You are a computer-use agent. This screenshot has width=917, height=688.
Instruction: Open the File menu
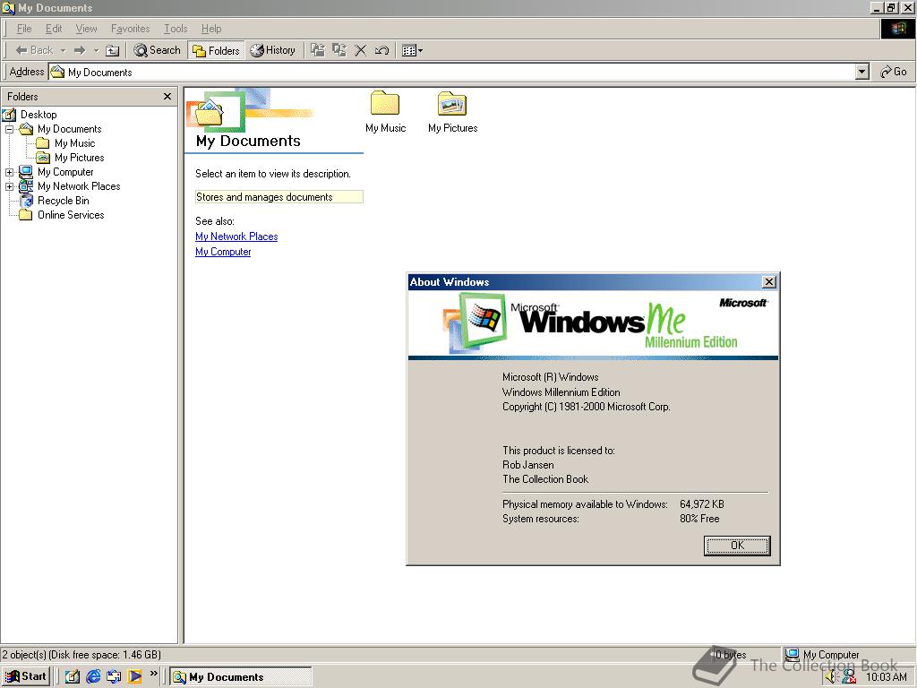tap(24, 29)
